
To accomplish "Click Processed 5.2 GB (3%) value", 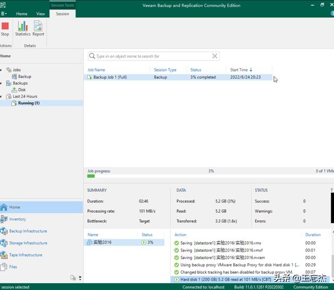I will coord(225,201).
